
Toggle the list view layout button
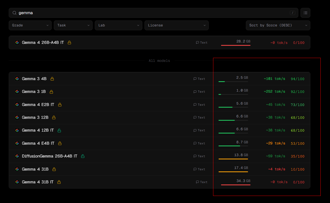[x=305, y=13]
